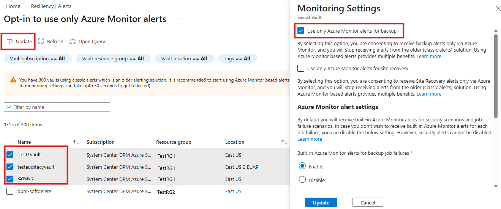This screenshot has height=209, width=501.
Task: Select the dpm-softdelete vault checkbox
Action: coord(10,192)
